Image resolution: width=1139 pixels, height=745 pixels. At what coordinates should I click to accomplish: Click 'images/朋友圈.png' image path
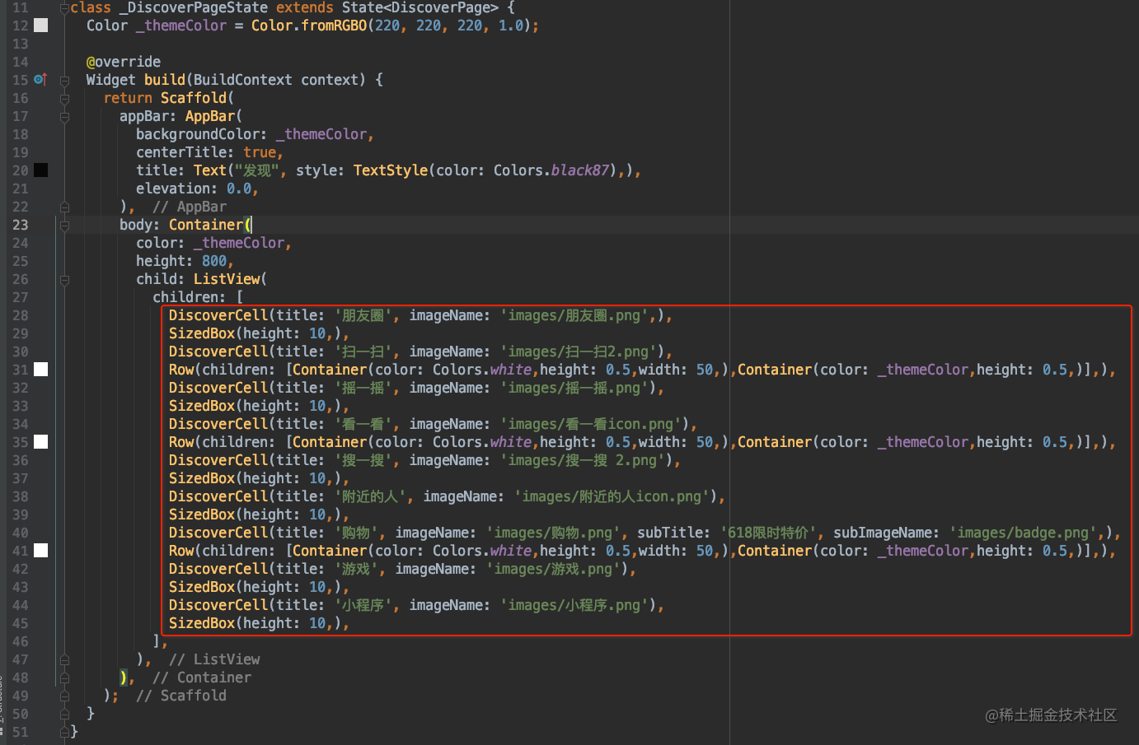[x=574, y=315]
